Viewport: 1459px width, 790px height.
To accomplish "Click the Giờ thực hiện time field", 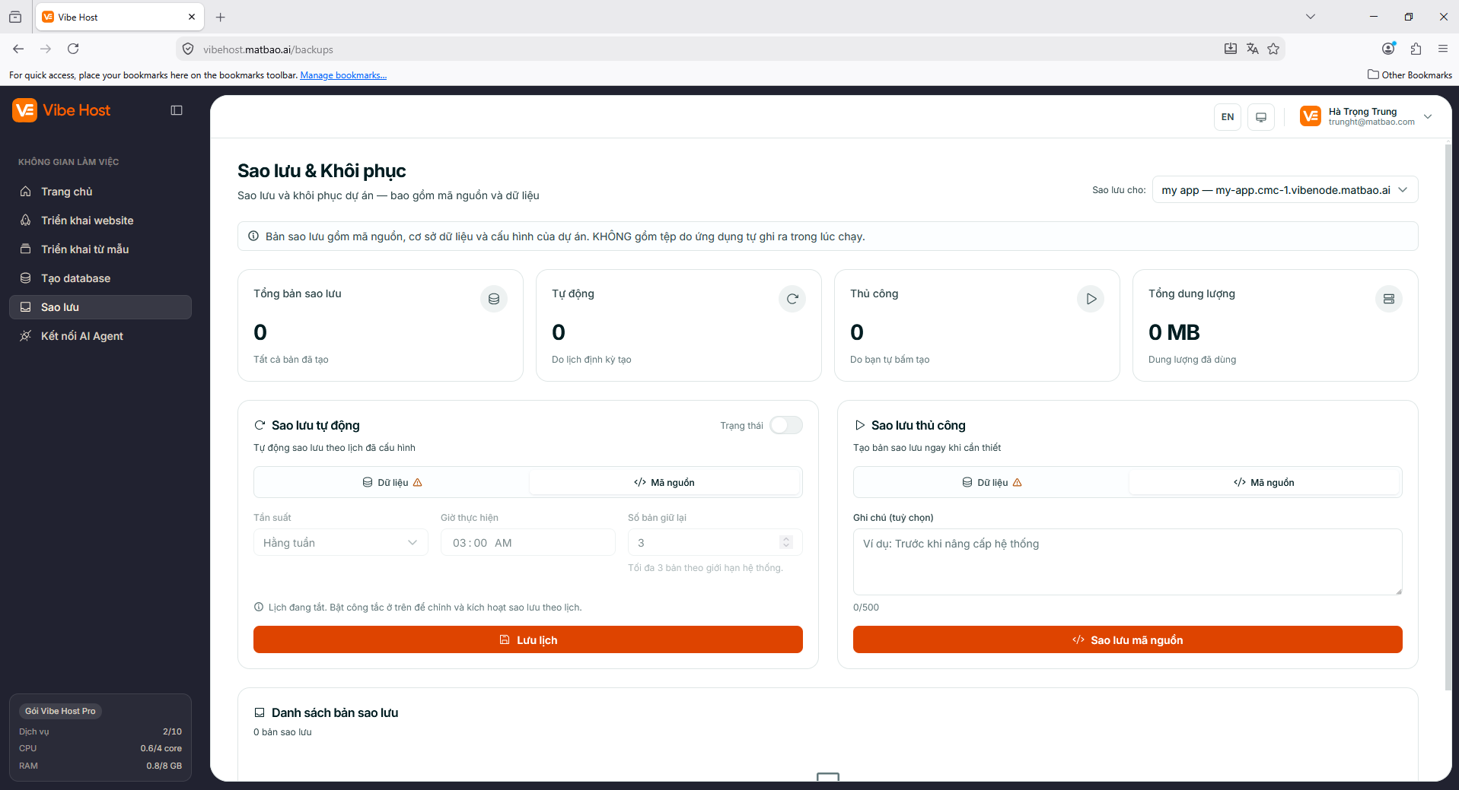I will (x=528, y=543).
